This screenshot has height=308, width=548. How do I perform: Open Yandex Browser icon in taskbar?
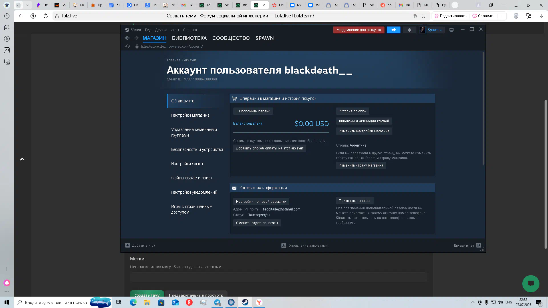259,302
